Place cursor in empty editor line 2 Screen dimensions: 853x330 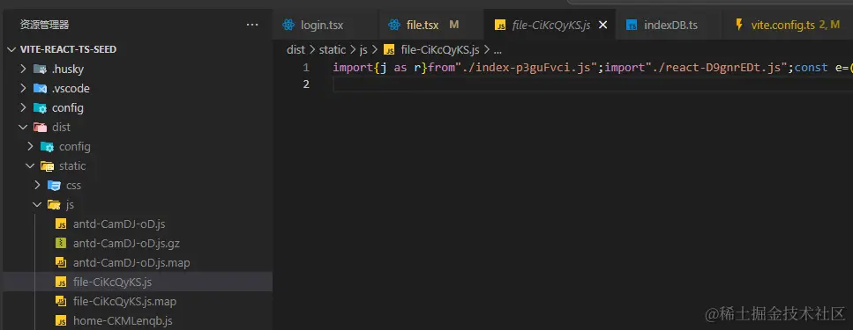[x=593, y=84]
